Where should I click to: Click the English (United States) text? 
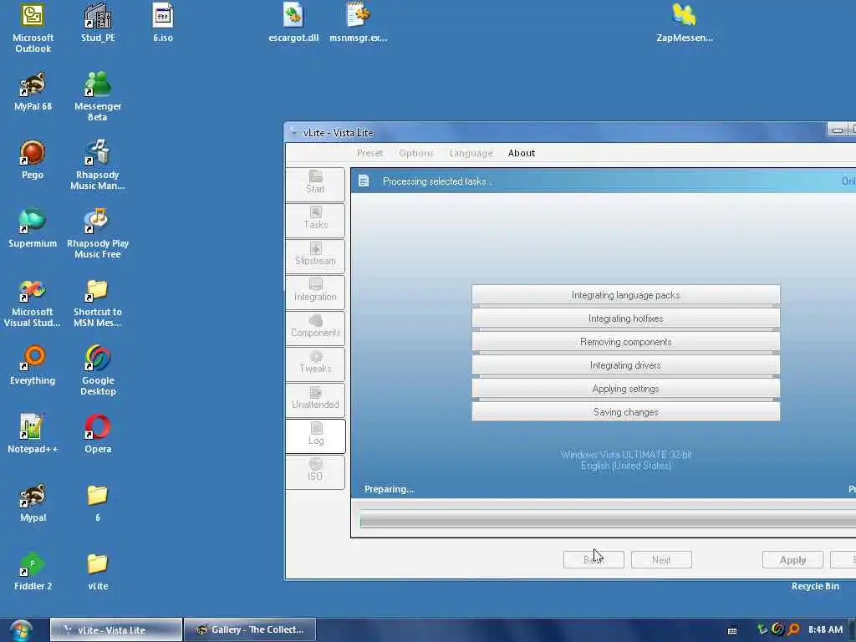pos(625,466)
